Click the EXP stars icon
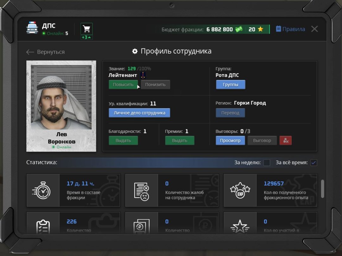The image size is (342, 256). (x=240, y=190)
